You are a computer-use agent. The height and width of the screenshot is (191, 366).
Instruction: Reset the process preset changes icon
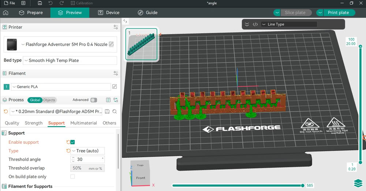pos(6,111)
